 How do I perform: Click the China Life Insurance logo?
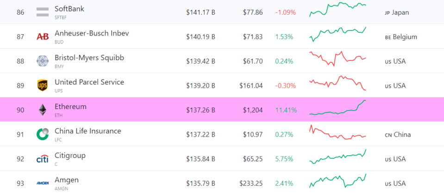(43, 134)
